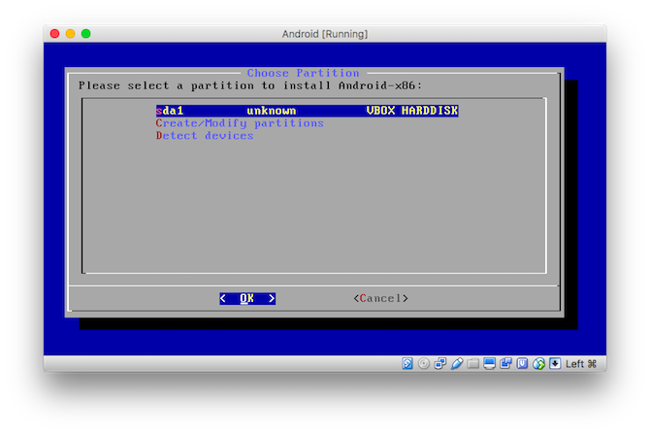Minimize the Android VM window
Viewport: 650px width, 434px height.
pyautogui.click(x=71, y=34)
